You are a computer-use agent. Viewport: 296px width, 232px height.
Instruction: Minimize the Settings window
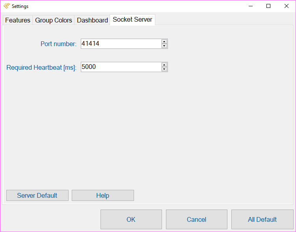pyautogui.click(x=251, y=6)
